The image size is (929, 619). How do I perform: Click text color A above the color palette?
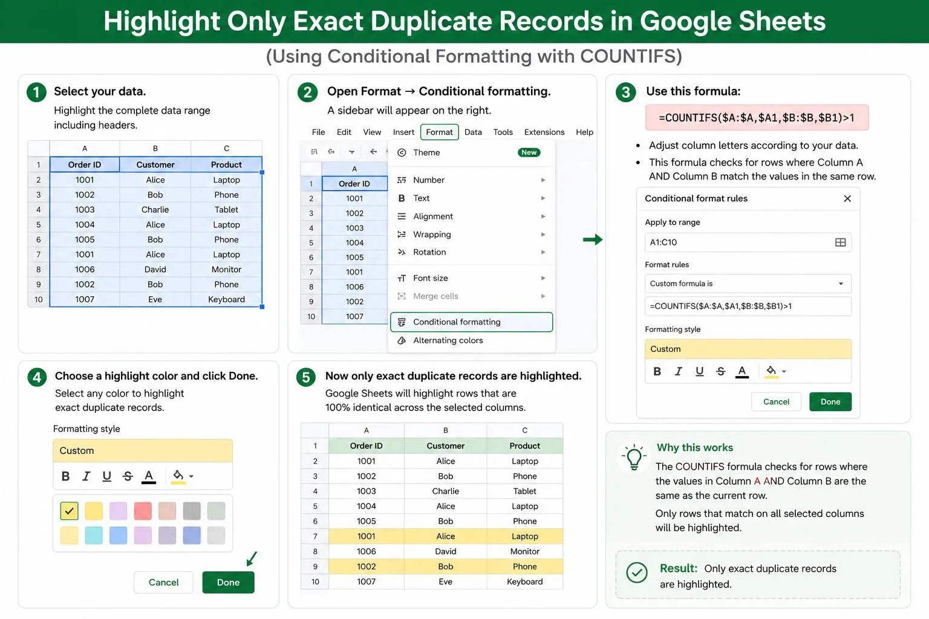click(x=149, y=477)
